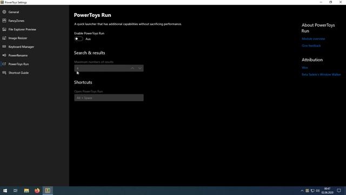The height and width of the screenshot is (195, 346).
Task: Click the PowerToys tray icon
Action: (307, 191)
